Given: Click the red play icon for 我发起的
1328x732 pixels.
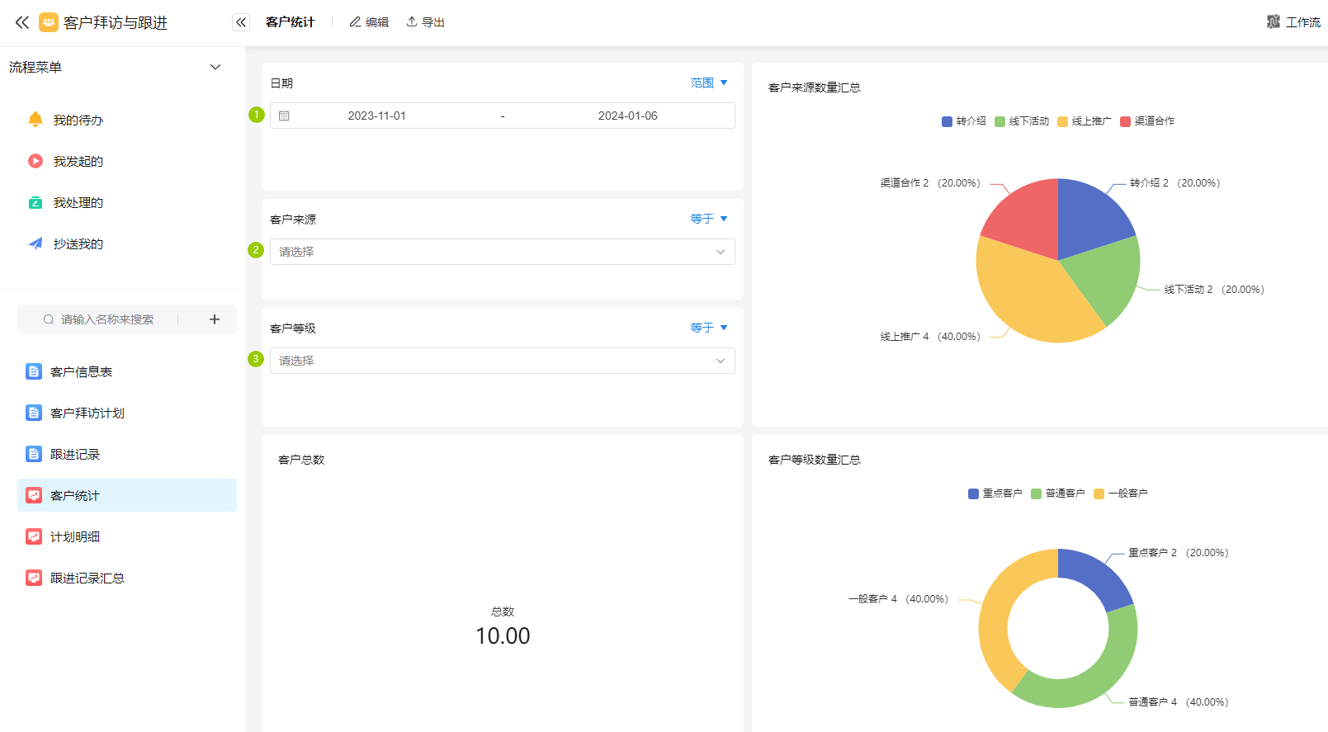Looking at the screenshot, I should click(x=35, y=161).
